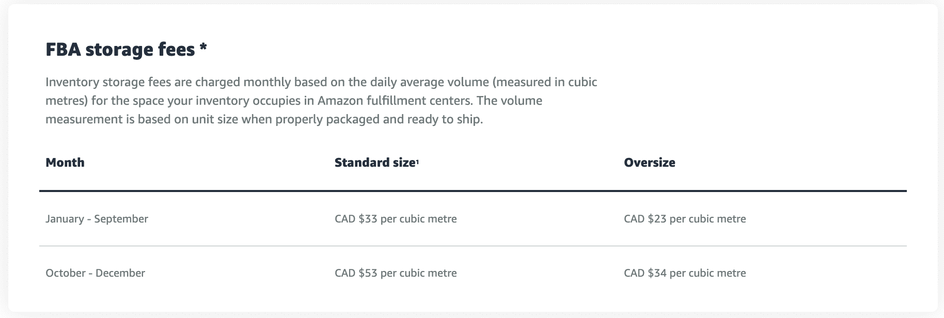Image resolution: width=944 pixels, height=318 pixels.
Task: Click the October - December row label
Action: pyautogui.click(x=95, y=273)
